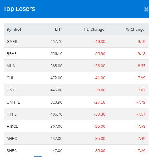The height and width of the screenshot is (157, 149).
Task: Sort by Pt. Change column header
Action: [94, 30]
